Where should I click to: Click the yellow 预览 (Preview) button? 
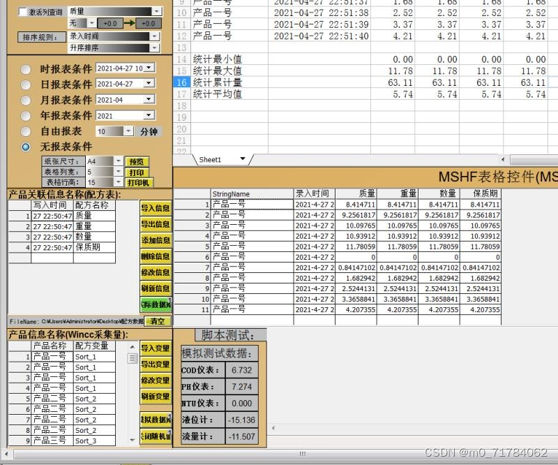click(x=137, y=161)
